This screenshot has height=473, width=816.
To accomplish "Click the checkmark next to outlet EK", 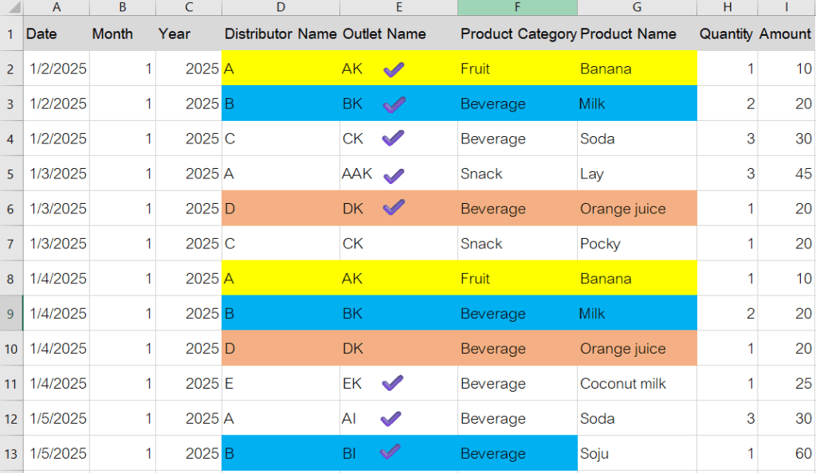I will click(x=392, y=383).
